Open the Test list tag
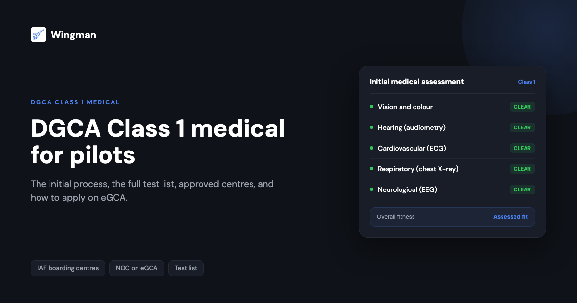577x303 pixels. pos(186,268)
